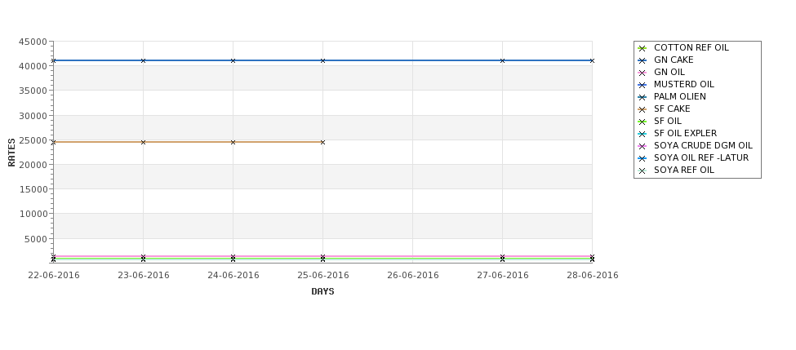Image resolution: width=796 pixels, height=350 pixels.
Task: Click the PALM OLIEN legend marker
Action: point(643,97)
